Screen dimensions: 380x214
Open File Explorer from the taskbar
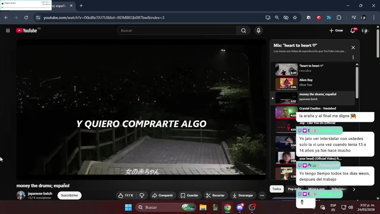pyautogui.click(x=203, y=207)
